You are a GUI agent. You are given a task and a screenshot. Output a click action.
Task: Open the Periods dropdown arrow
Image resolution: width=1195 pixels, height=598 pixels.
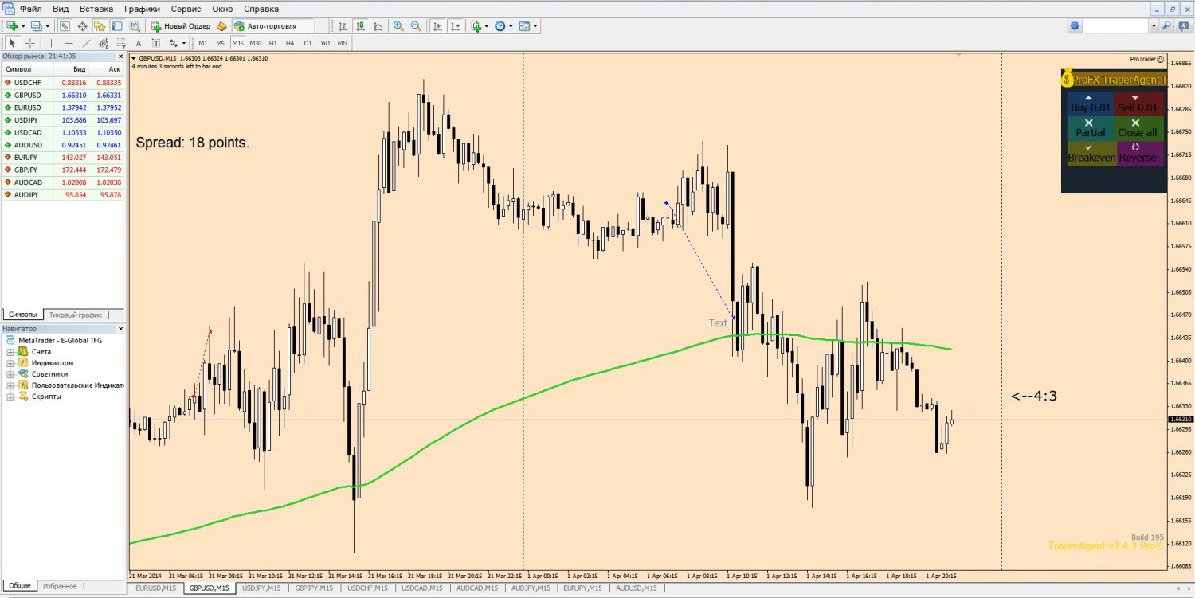tap(511, 26)
